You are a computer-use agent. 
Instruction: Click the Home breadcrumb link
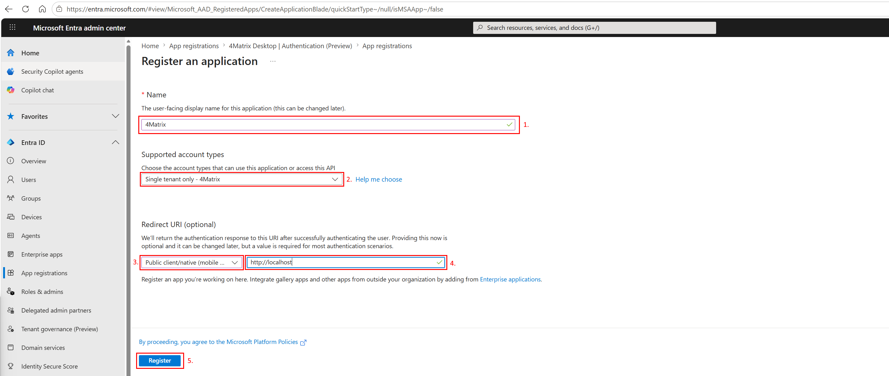pos(150,46)
